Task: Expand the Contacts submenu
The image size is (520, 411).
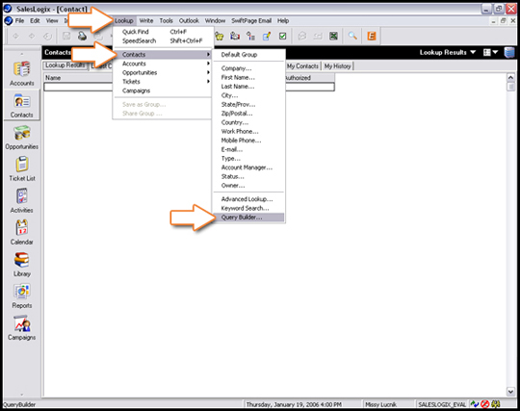Action: pos(163,54)
